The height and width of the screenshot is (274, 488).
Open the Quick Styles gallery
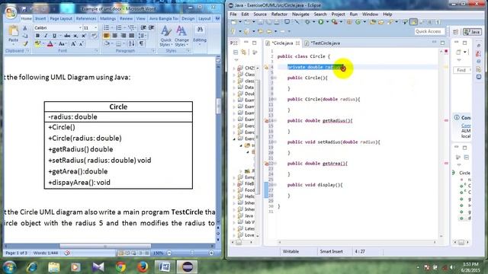pos(165,36)
